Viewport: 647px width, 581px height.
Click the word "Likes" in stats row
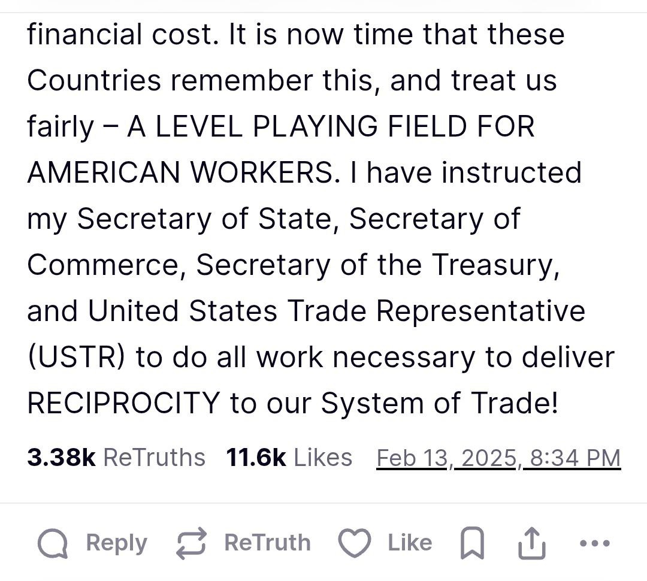click(323, 458)
